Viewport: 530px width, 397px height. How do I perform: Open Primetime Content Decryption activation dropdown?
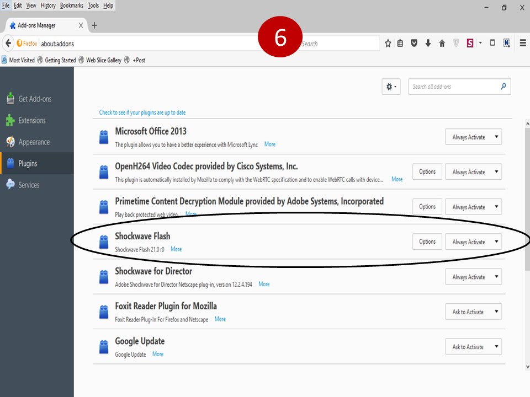coord(473,207)
